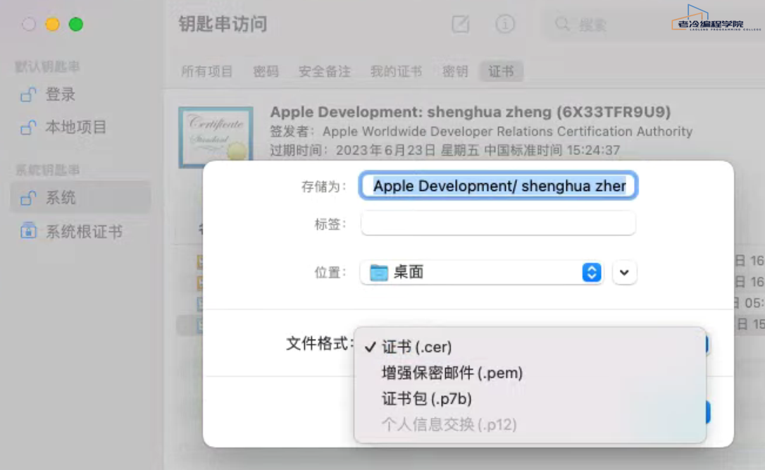Viewport: 765px width, 470px height.
Task: Click the compose/new note icon in toolbar
Action: [x=460, y=24]
